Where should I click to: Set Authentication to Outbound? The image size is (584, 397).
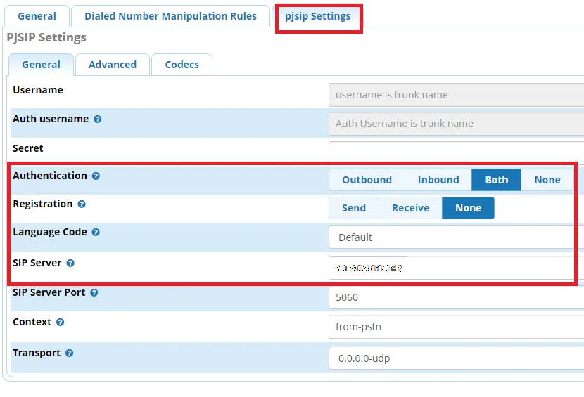click(367, 180)
